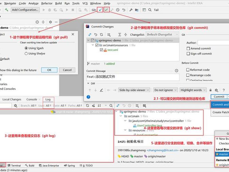This screenshot has width=229, height=172.
Task: Click the edit source pencil in Diff toolbar
Action: 101,90
